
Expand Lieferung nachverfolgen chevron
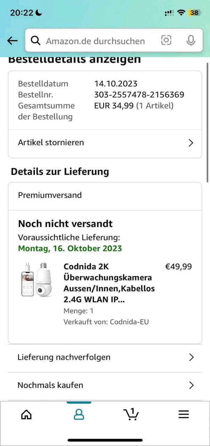click(191, 357)
